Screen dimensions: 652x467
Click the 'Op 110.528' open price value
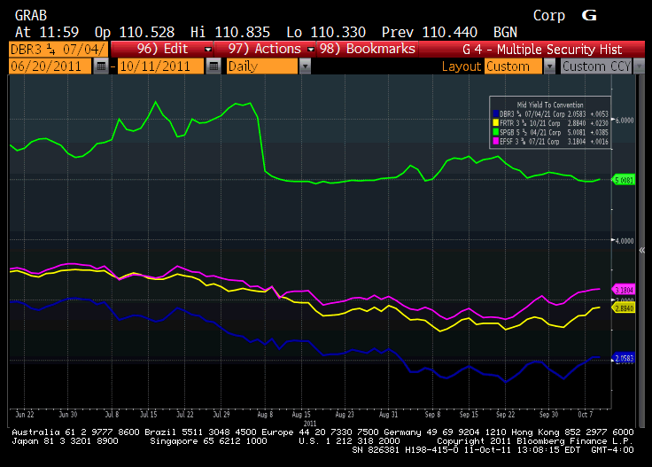pos(135,33)
